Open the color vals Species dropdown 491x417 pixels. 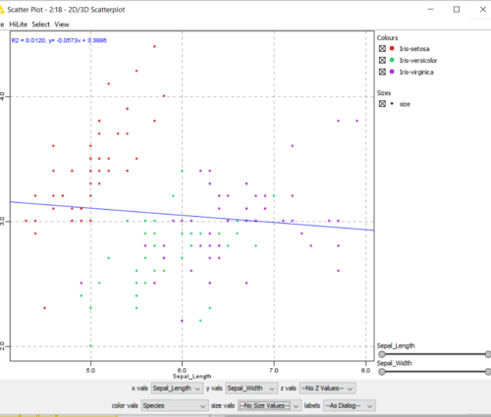coord(175,405)
